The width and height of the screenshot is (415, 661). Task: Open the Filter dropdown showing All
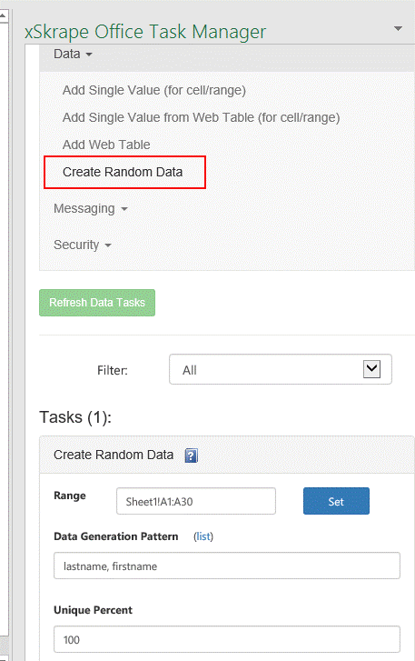281,370
